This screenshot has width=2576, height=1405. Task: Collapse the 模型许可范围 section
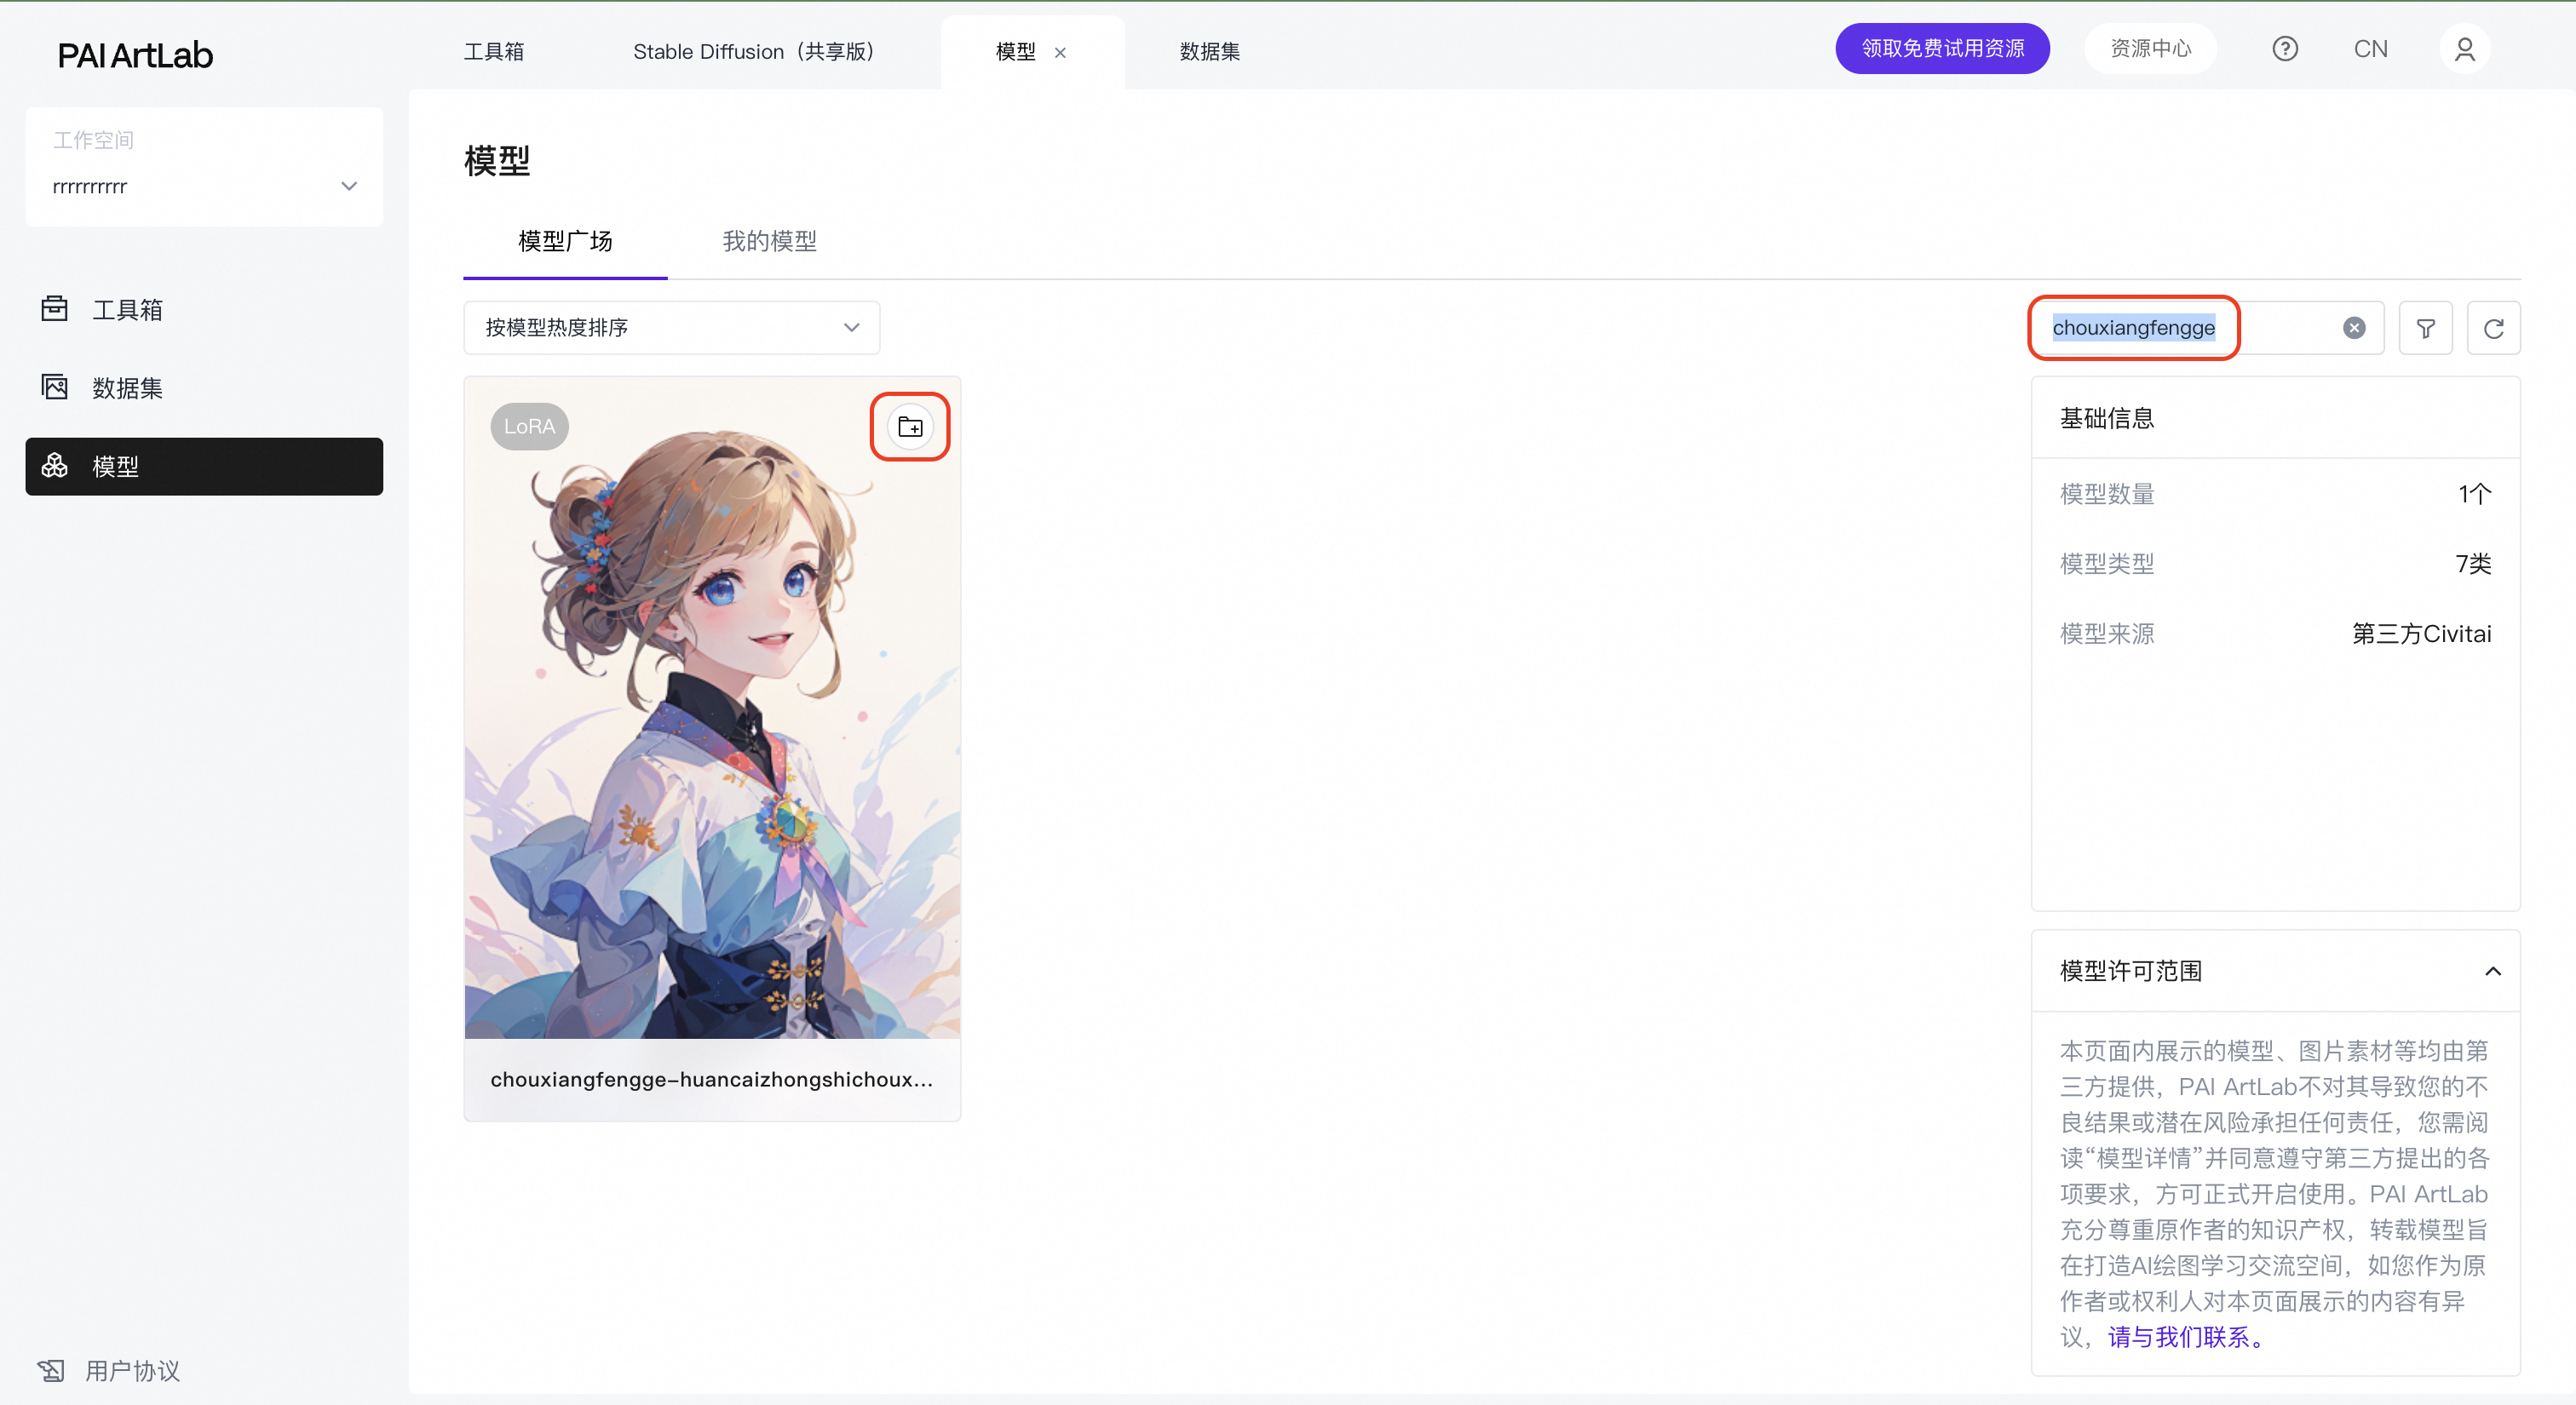point(2492,971)
